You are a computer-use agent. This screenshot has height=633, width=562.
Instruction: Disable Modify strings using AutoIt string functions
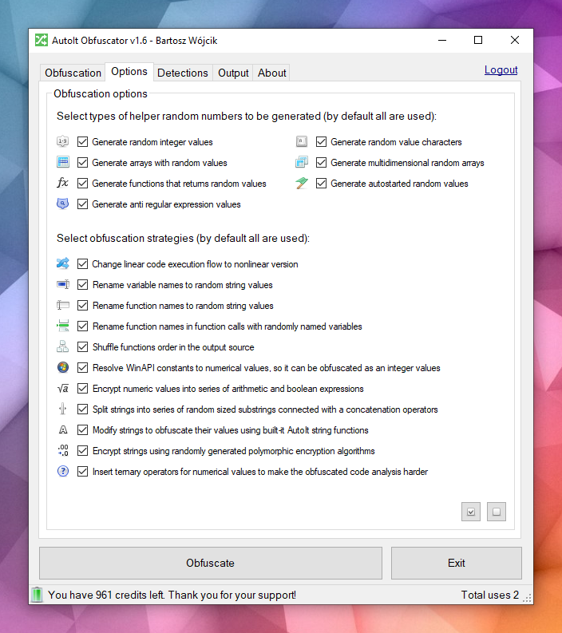pos(82,429)
